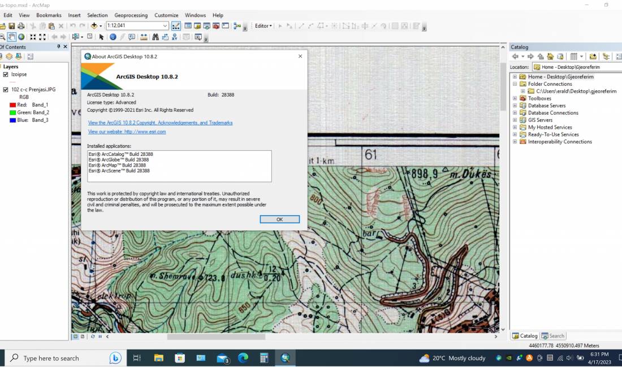Viewport: 622px width, 367px height.
Task: Click Catalog's Connect To Folder icon
Action: pos(593,56)
